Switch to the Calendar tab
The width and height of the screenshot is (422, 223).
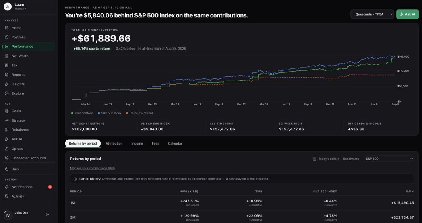coord(175,143)
